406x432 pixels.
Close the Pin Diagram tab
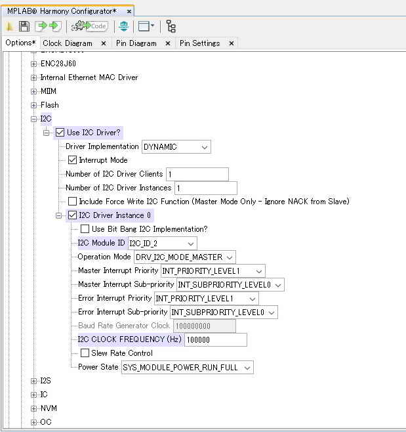click(168, 43)
